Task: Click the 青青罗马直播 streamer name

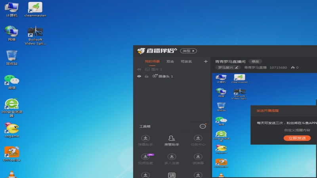Action: (255, 67)
